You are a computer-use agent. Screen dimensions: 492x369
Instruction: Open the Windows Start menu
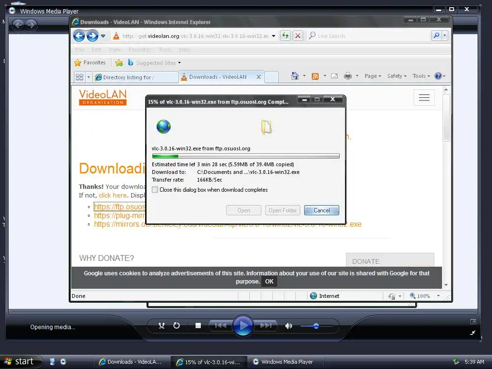click(x=21, y=361)
